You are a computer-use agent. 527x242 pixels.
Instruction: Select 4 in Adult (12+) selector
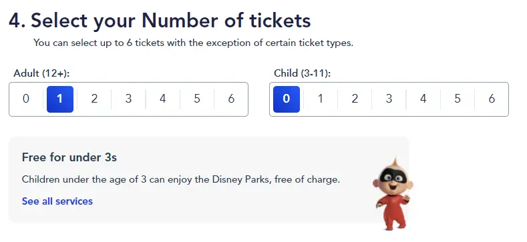pos(163,99)
